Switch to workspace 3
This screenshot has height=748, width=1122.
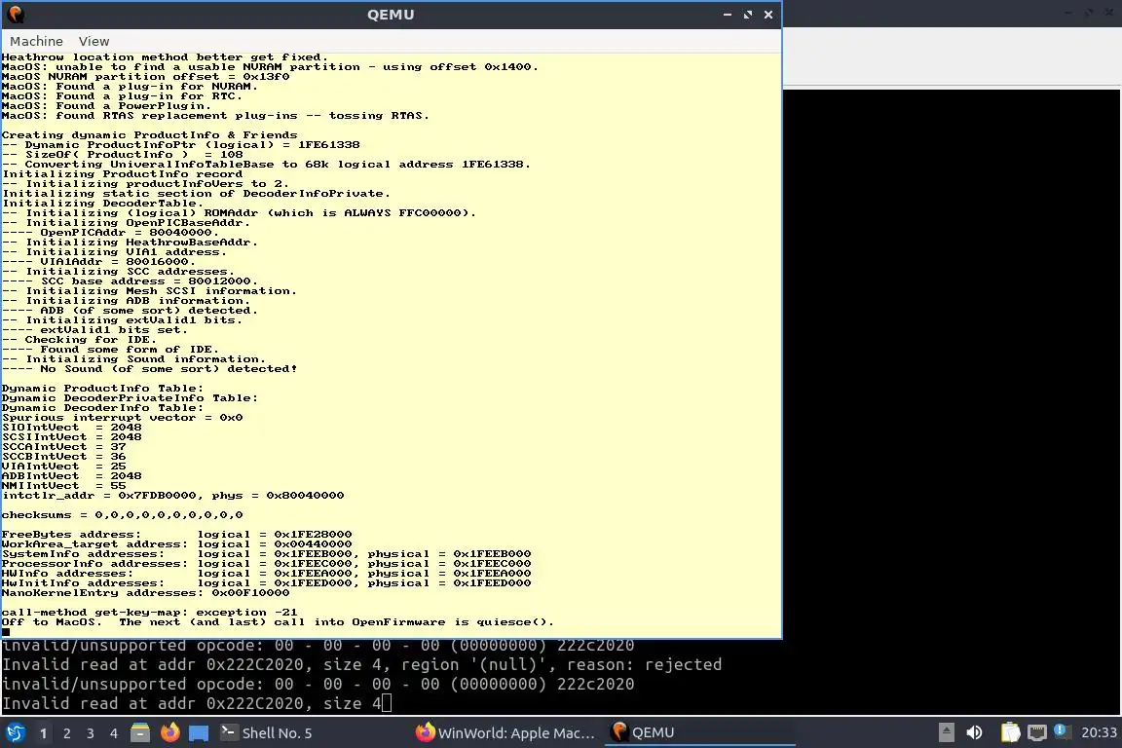pos(91,733)
